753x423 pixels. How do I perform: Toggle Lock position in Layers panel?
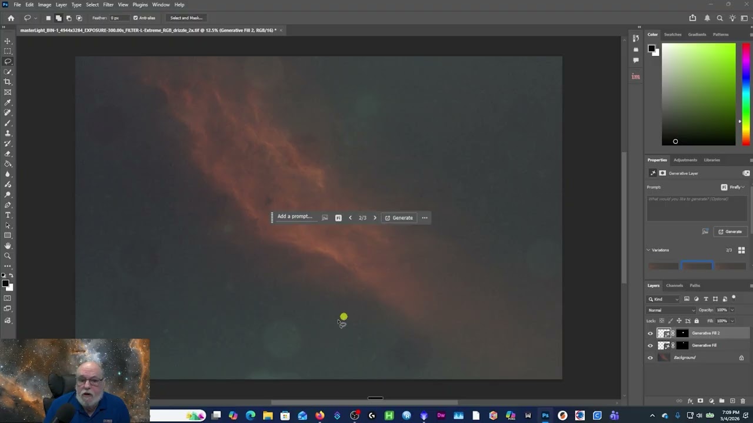click(x=679, y=321)
